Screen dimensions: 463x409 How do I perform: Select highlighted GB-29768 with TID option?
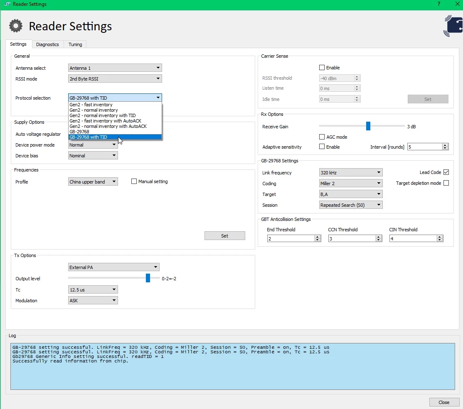point(115,137)
